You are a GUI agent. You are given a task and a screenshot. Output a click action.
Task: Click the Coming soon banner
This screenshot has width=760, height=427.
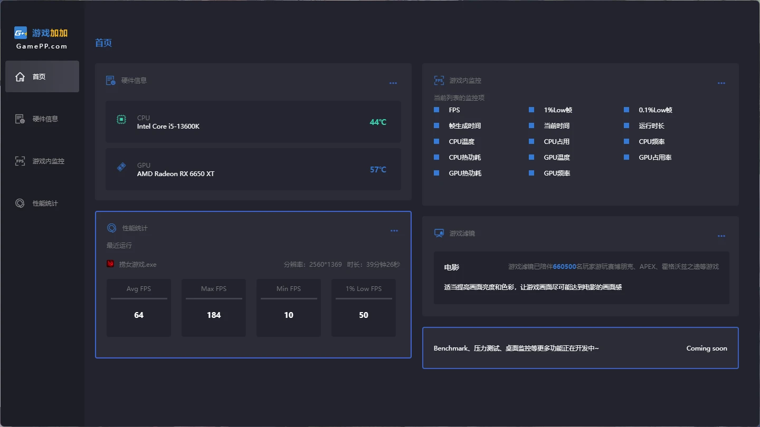click(x=580, y=348)
